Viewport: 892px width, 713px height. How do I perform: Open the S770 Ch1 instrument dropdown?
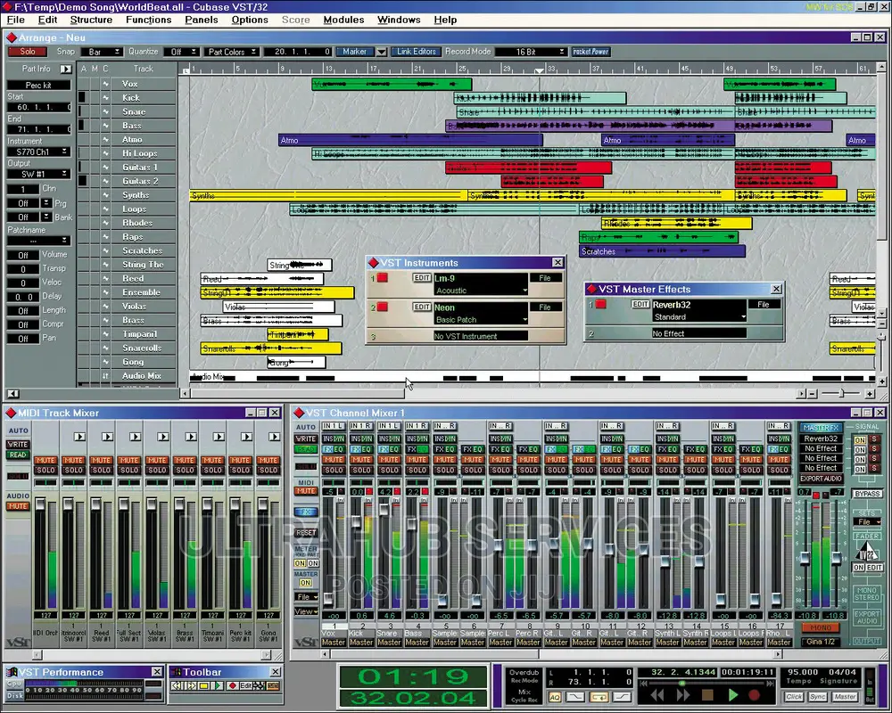click(38, 152)
